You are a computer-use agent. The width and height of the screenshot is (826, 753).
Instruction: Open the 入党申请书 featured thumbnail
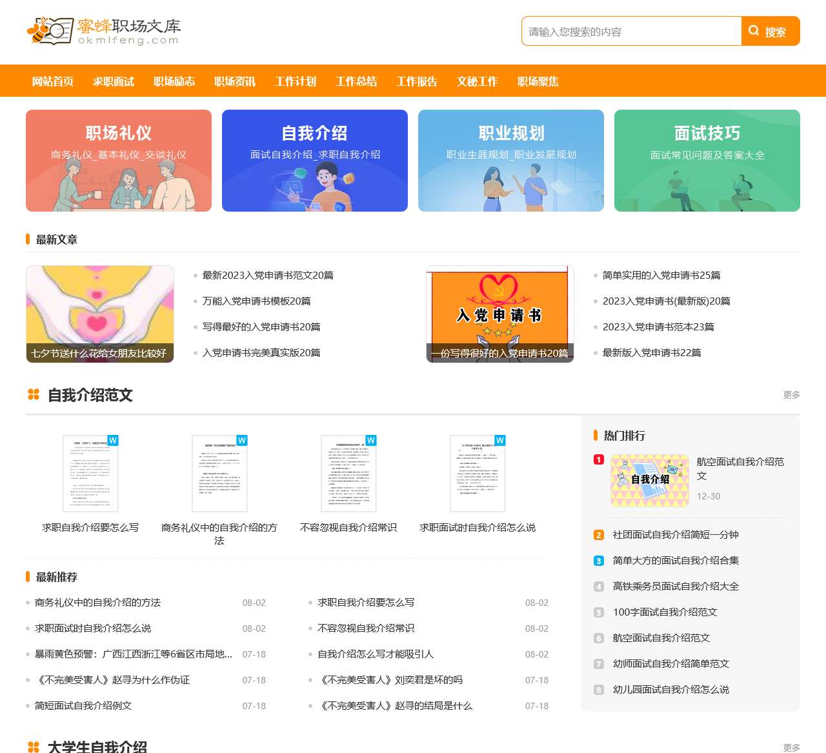tap(500, 314)
